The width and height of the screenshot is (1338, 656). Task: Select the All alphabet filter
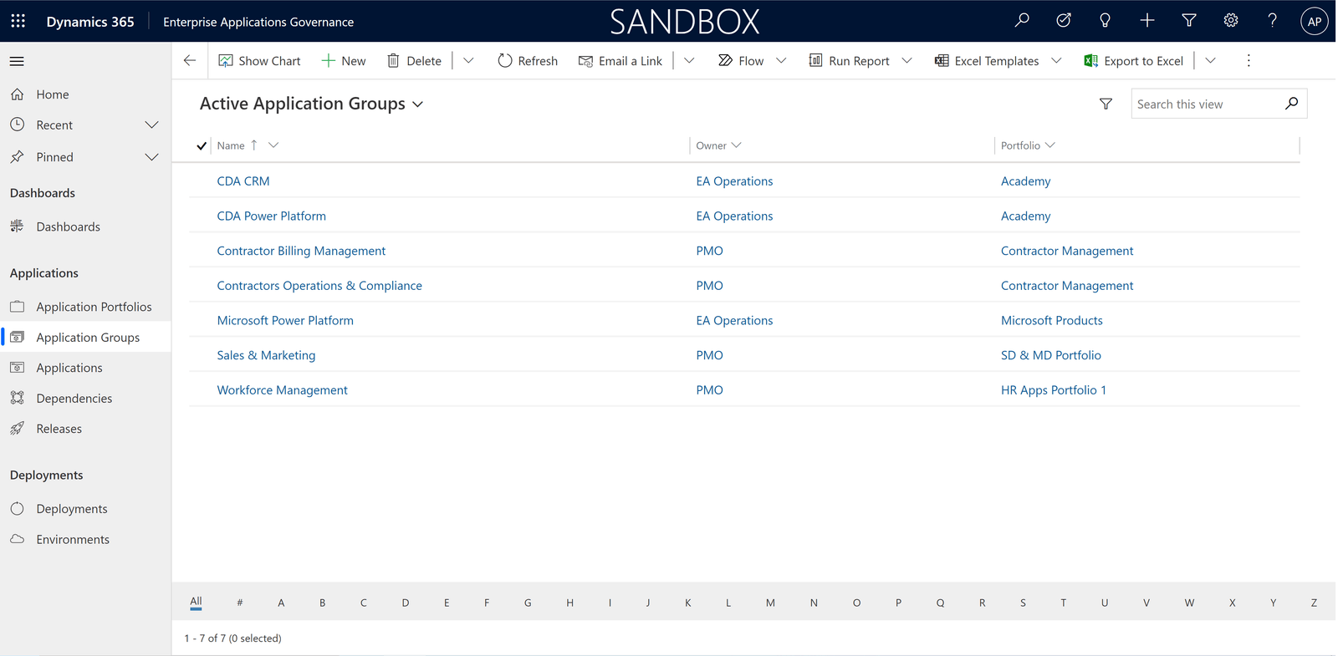[x=196, y=602]
